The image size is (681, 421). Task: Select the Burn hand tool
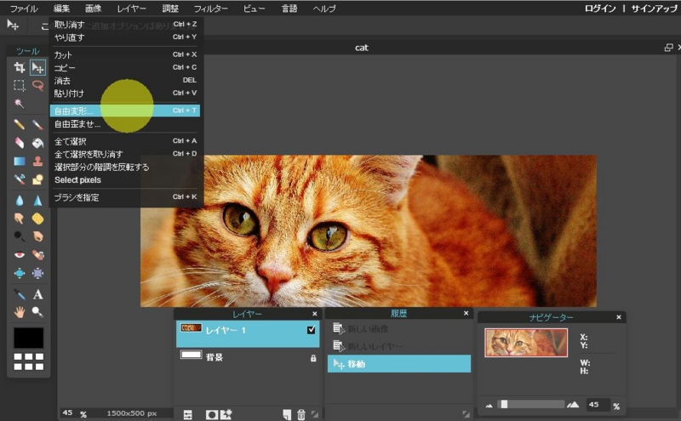tap(37, 236)
